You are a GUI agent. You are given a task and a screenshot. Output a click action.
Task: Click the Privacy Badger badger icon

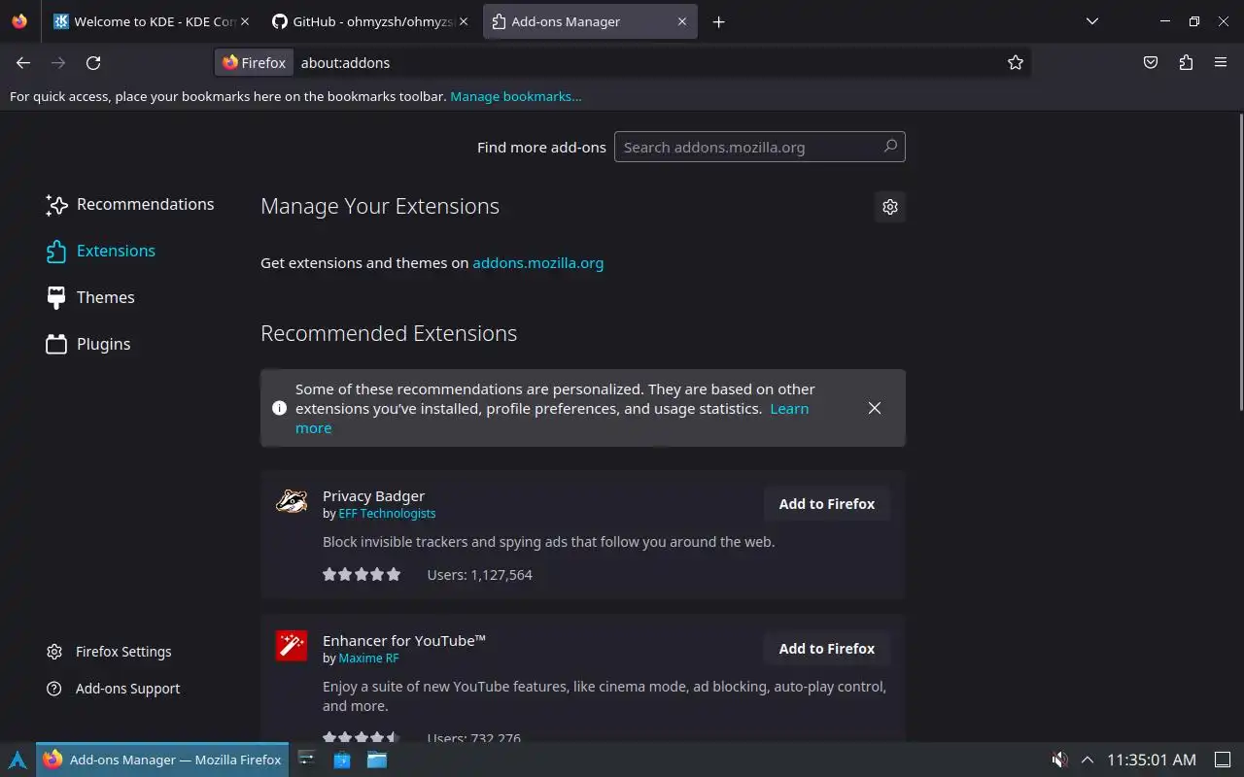pos(292,501)
